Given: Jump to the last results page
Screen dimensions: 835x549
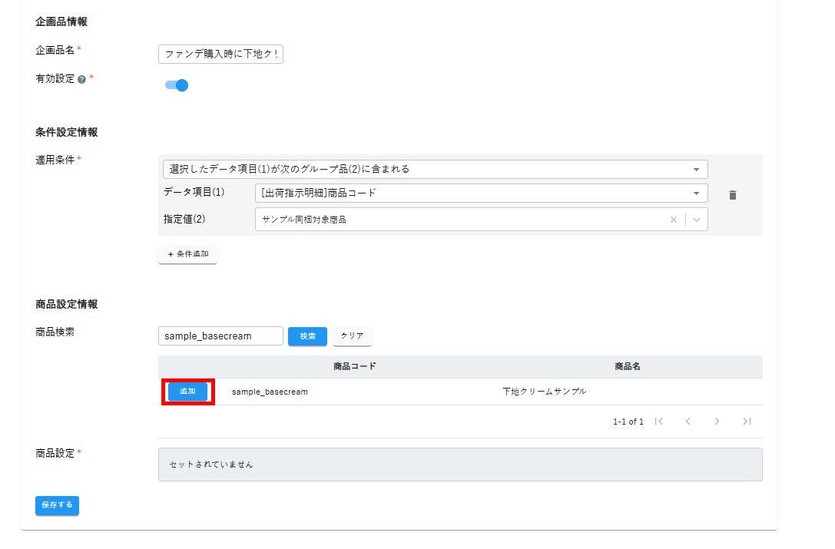Looking at the screenshot, I should coord(746,422).
